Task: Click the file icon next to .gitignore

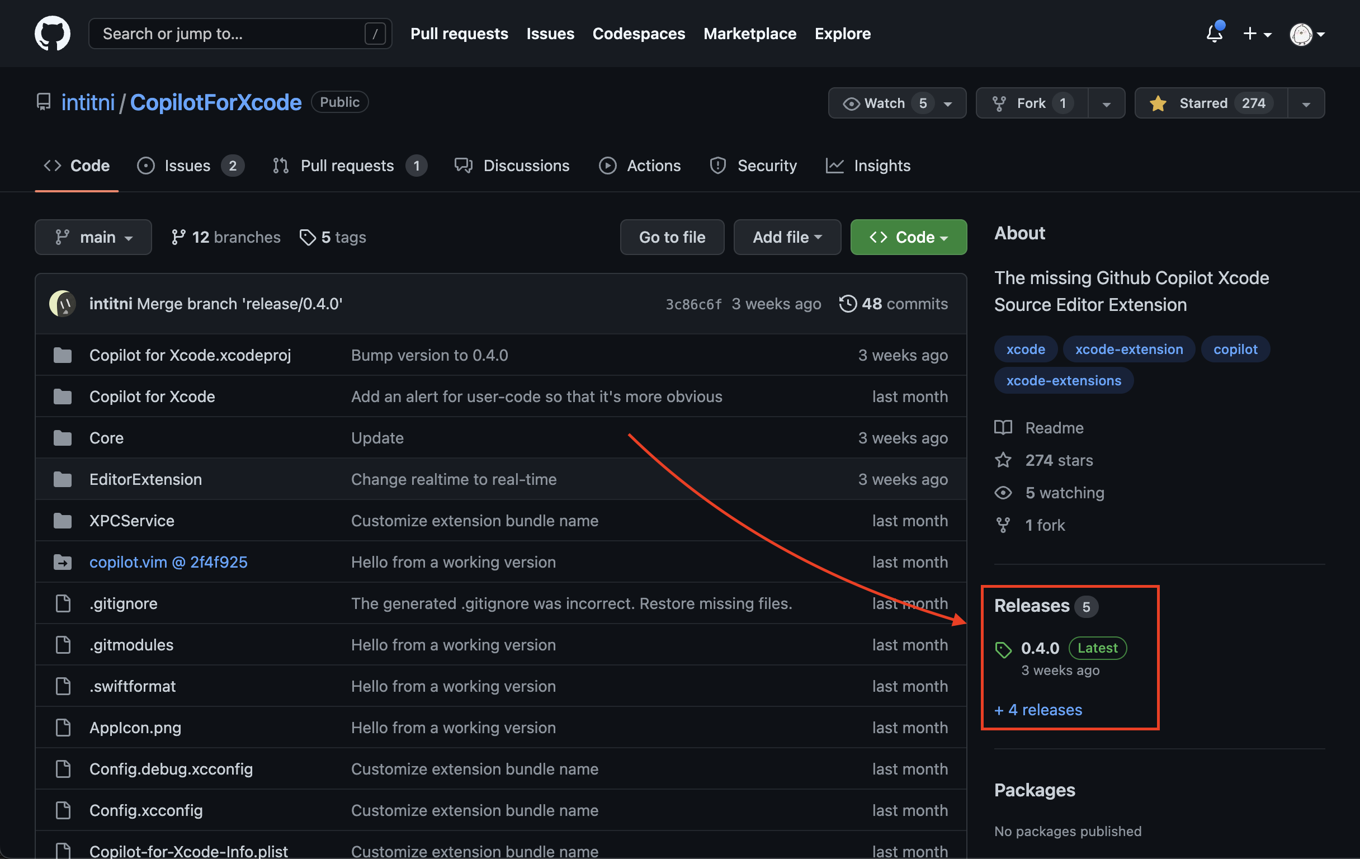Action: (x=63, y=603)
